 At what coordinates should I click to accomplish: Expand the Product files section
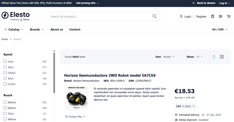(75, 116)
